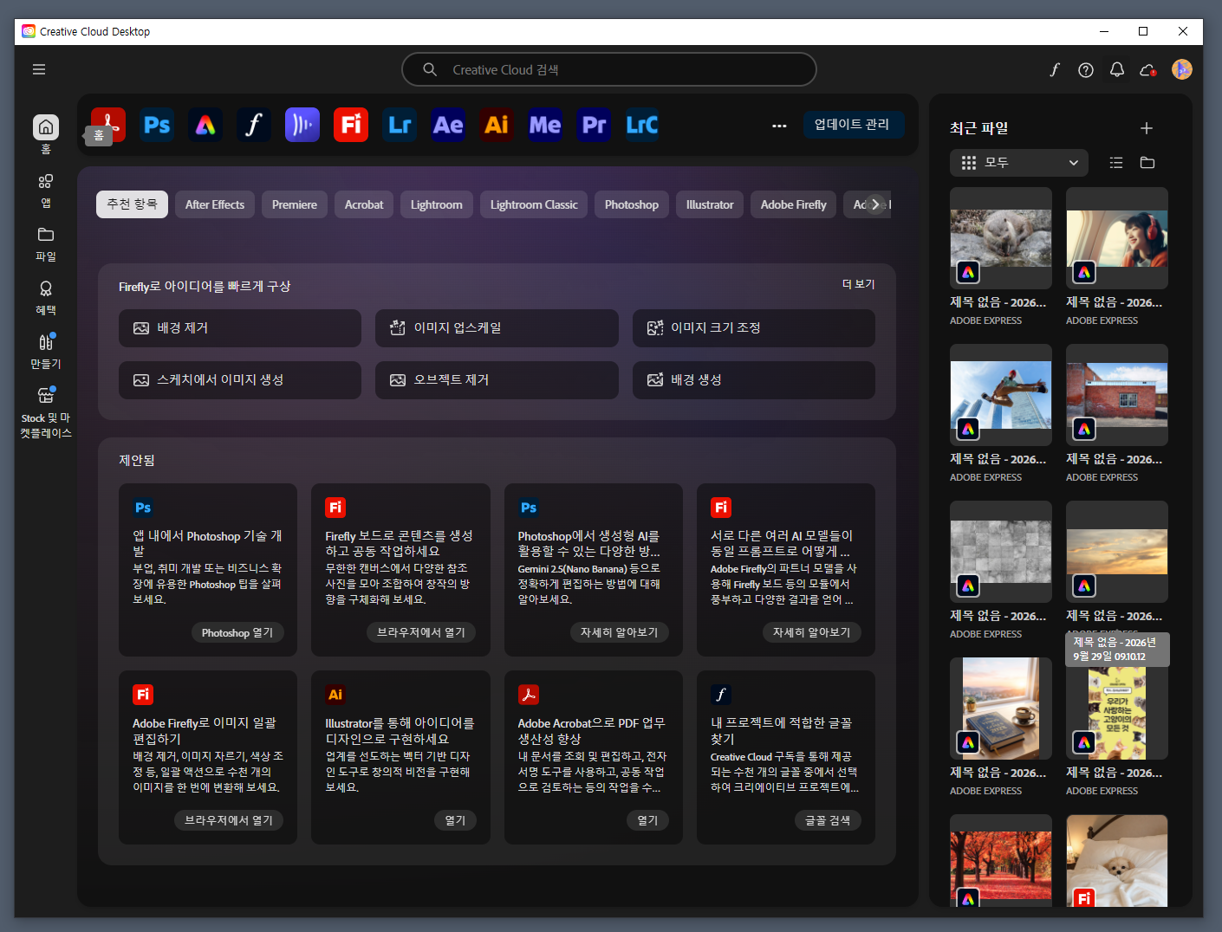Open the 파일 sidebar section
This screenshot has height=932, width=1222.
[46, 243]
